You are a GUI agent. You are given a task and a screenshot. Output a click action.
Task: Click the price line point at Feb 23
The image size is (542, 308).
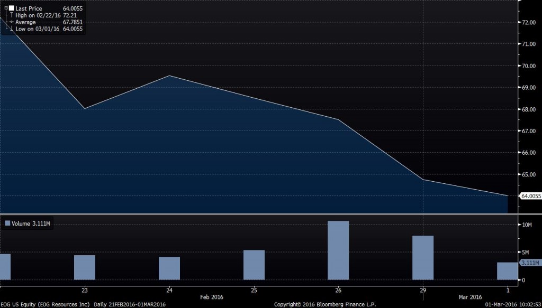(x=85, y=108)
